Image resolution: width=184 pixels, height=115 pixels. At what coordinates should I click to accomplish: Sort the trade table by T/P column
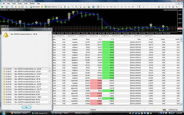click(112, 39)
